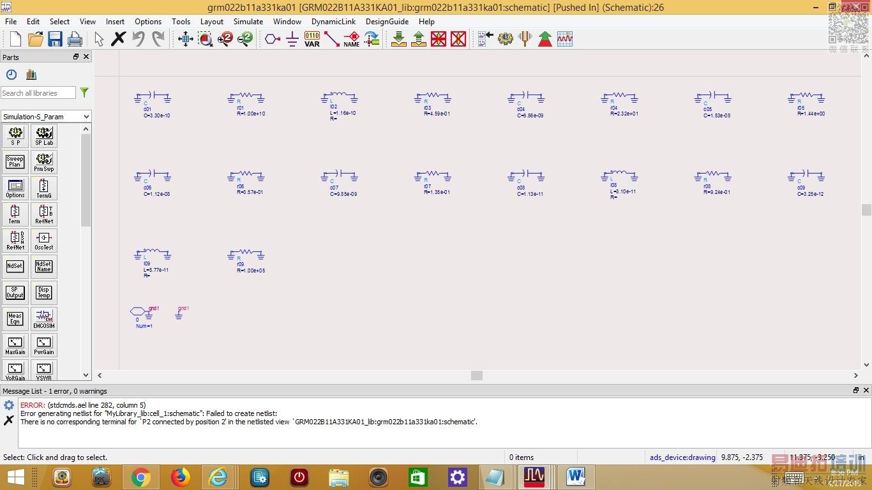This screenshot has height=490, width=872.
Task: Pick the Meas Eqn palette item
Action: click(15, 319)
